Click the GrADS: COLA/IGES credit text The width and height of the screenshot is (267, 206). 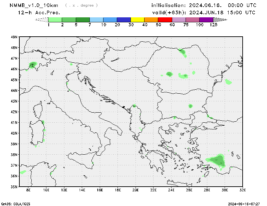(16, 203)
